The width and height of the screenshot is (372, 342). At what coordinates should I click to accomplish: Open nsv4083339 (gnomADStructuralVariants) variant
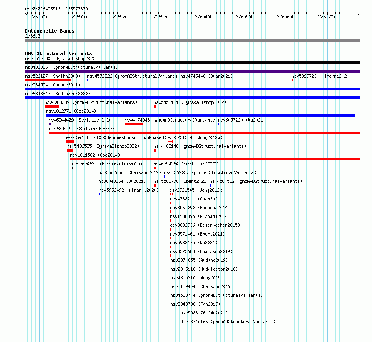point(91,102)
